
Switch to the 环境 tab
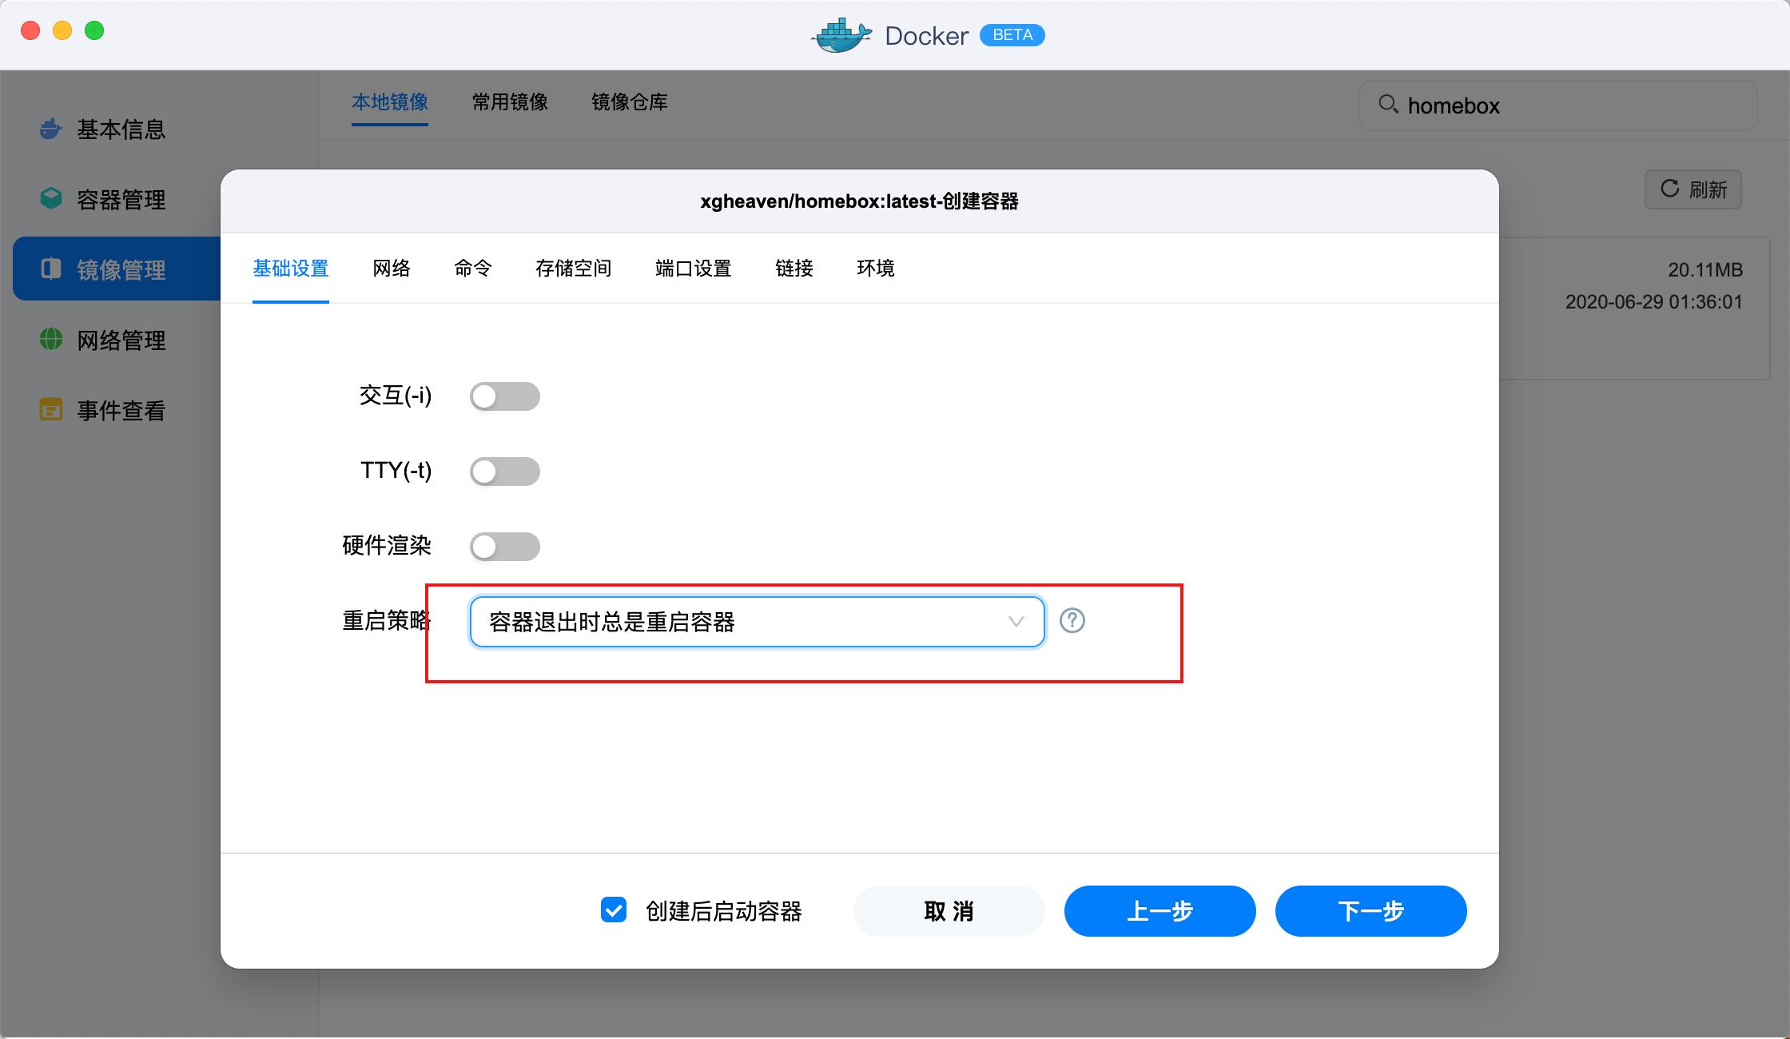point(875,269)
